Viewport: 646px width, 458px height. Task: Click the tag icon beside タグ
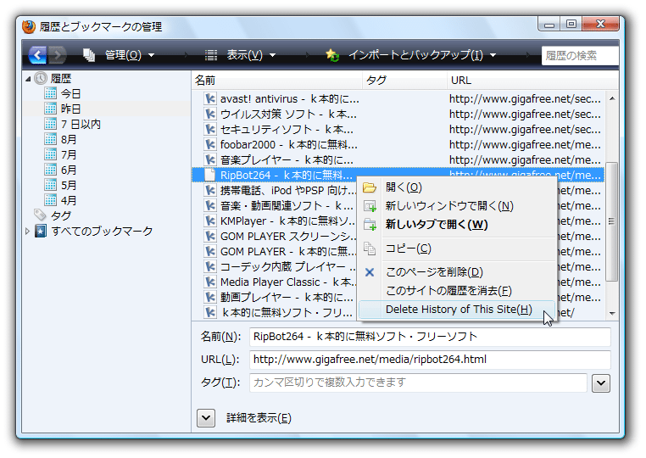click(40, 215)
